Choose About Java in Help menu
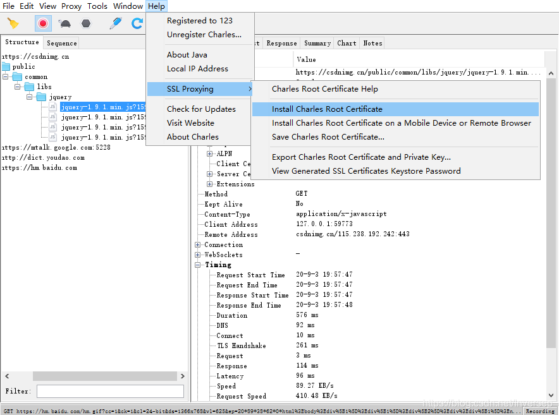This screenshot has height=415, width=559. (187, 55)
